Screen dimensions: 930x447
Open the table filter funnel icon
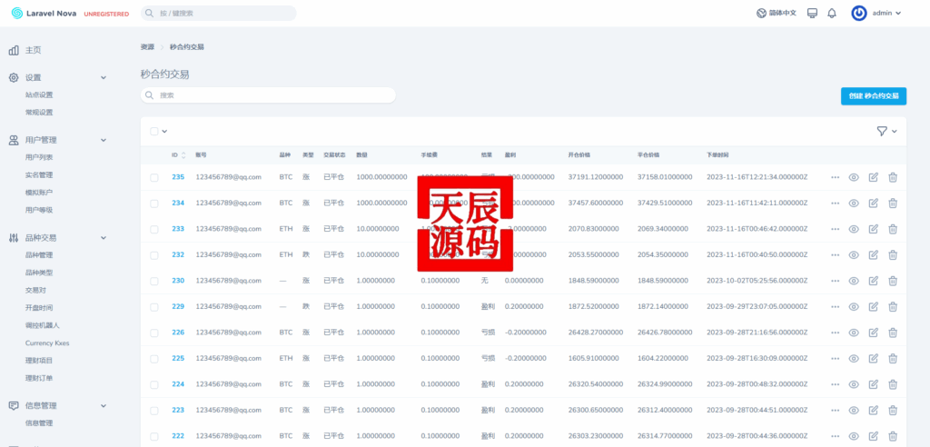click(882, 131)
